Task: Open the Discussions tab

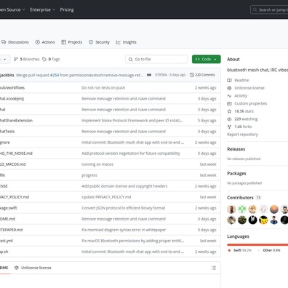Action: [x=15, y=42]
